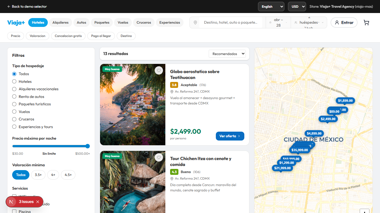Select Alquileres vacacionales radio option
The image size is (380, 213).
point(14,89)
